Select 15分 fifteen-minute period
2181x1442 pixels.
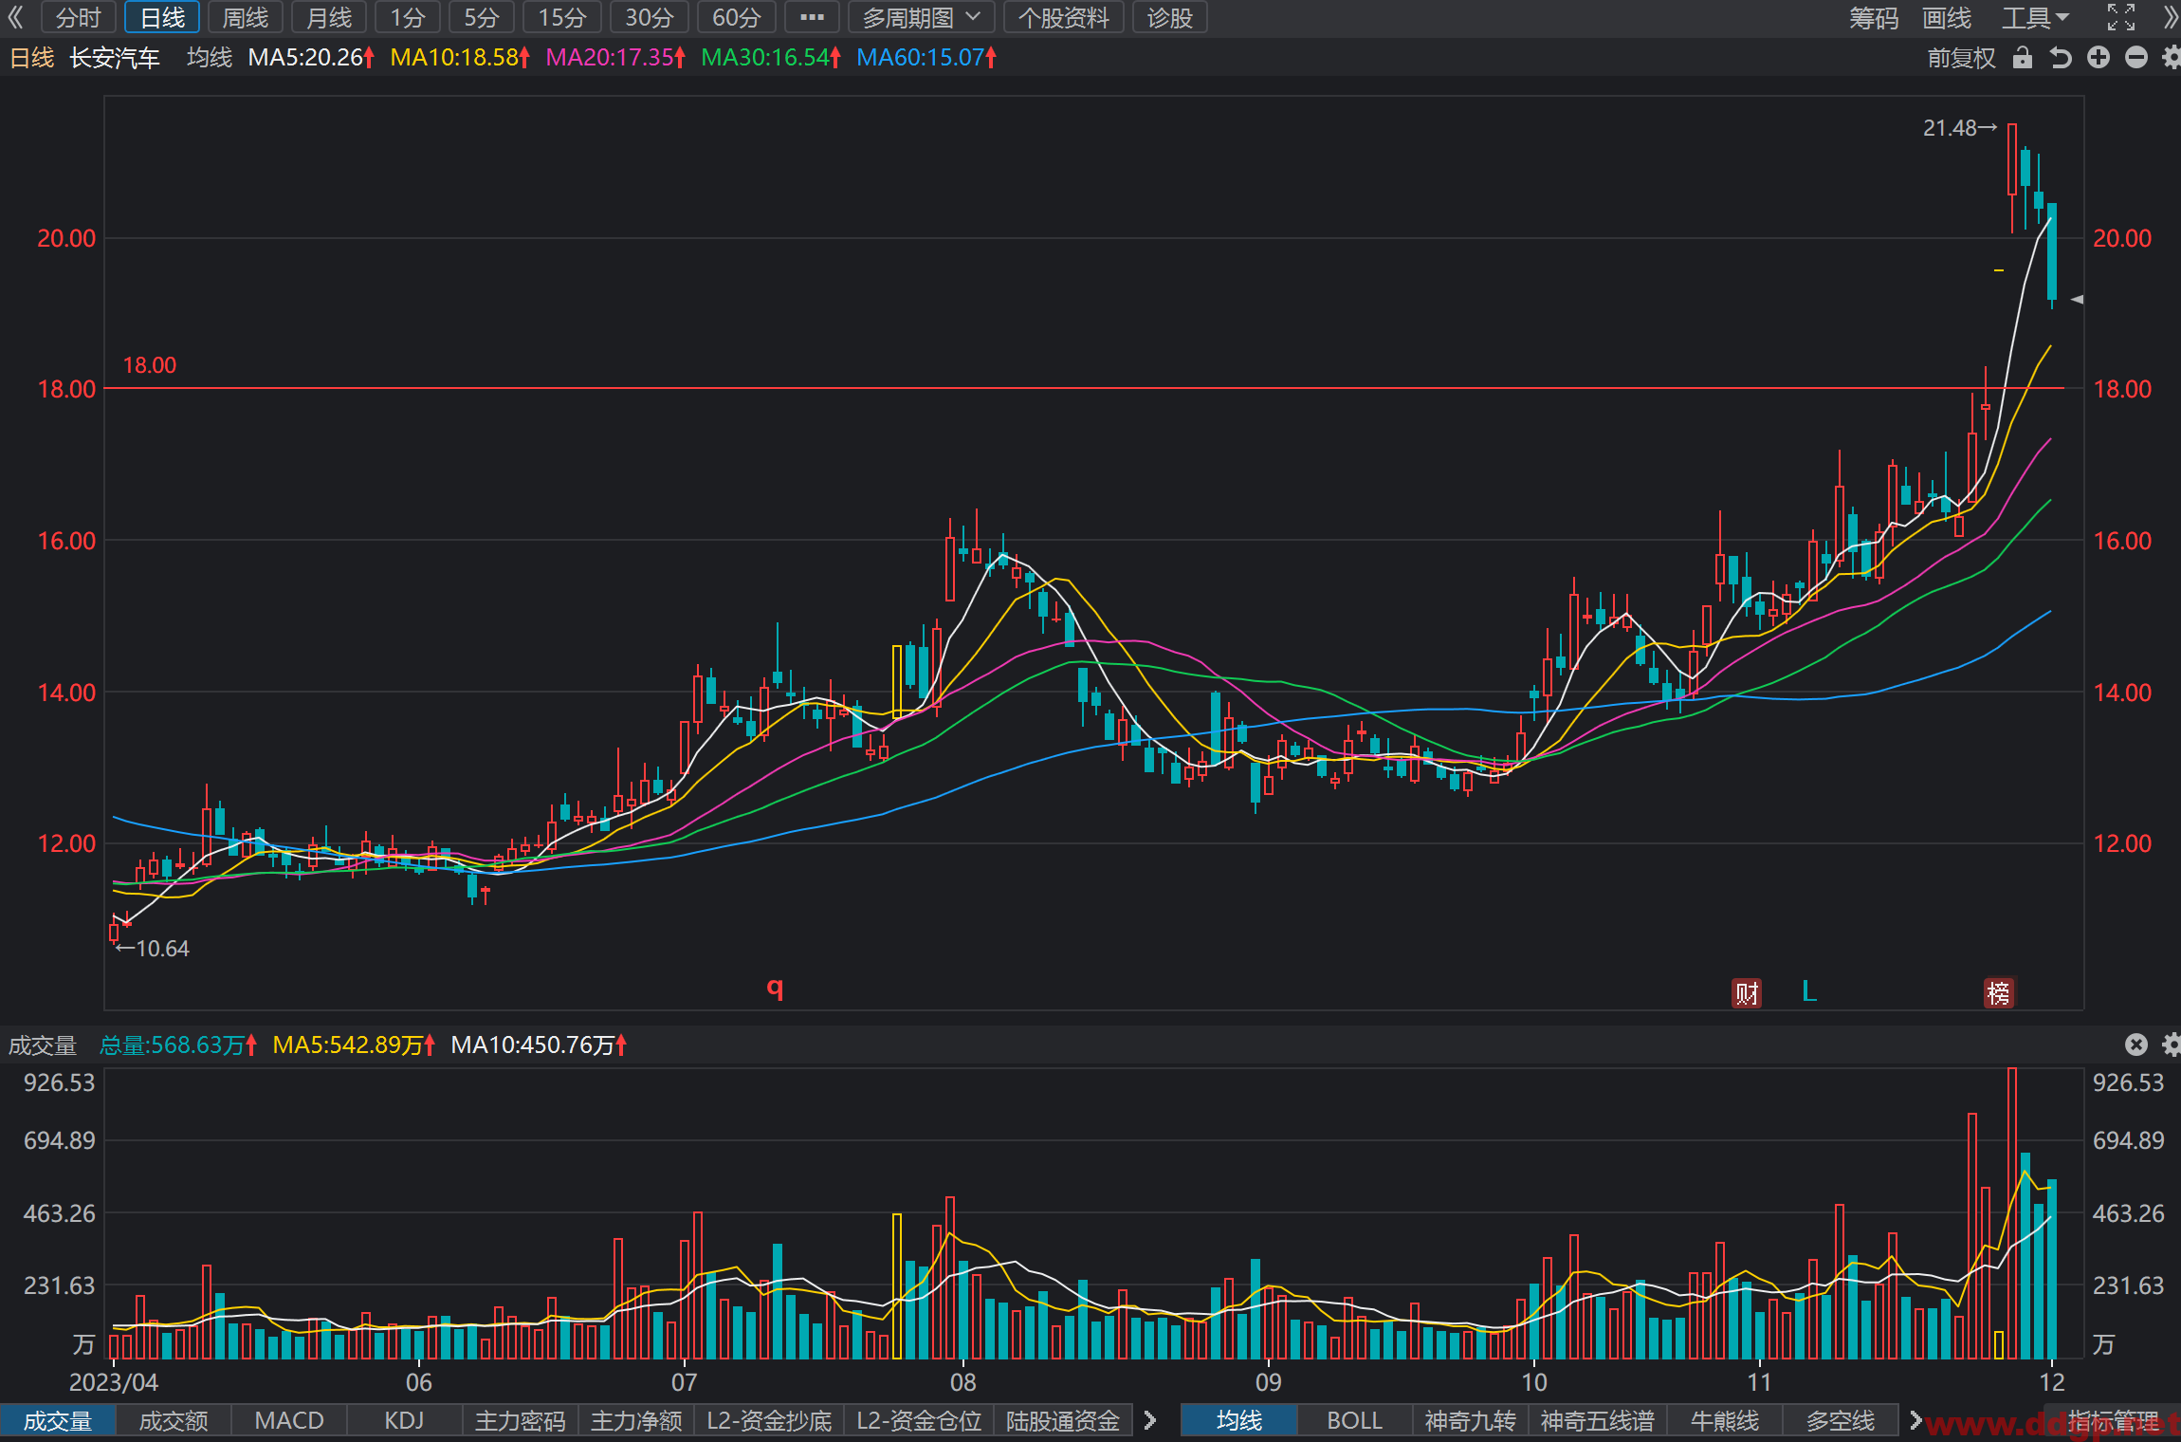point(562,17)
